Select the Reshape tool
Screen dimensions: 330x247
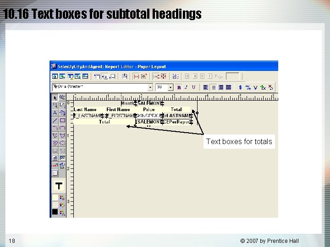(x=62, y=105)
